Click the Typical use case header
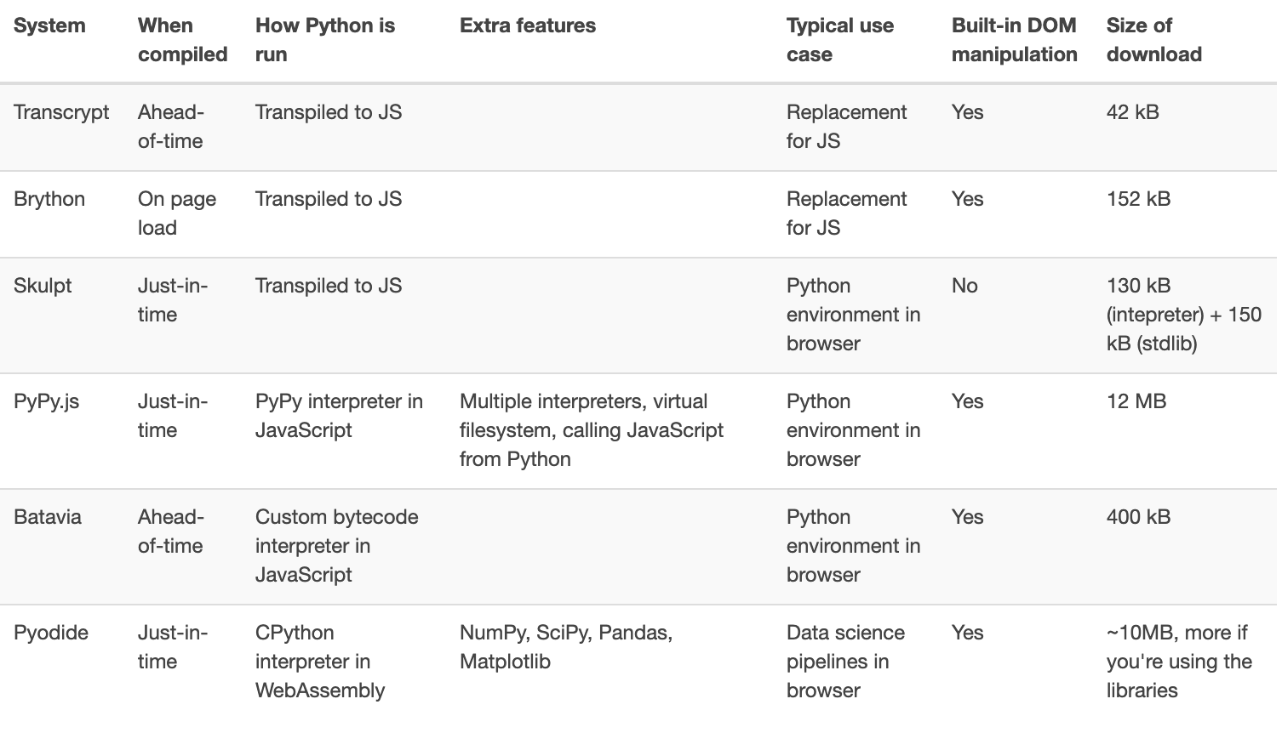Screen dimensions: 1282x733 click(839, 40)
